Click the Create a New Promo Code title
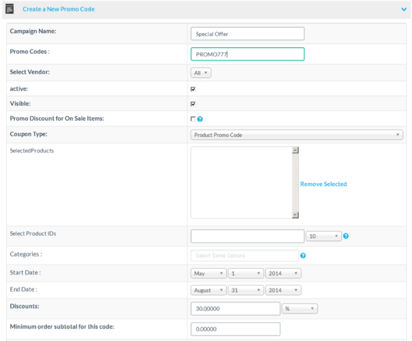The height and width of the screenshot is (341, 412). pyautogui.click(x=58, y=9)
